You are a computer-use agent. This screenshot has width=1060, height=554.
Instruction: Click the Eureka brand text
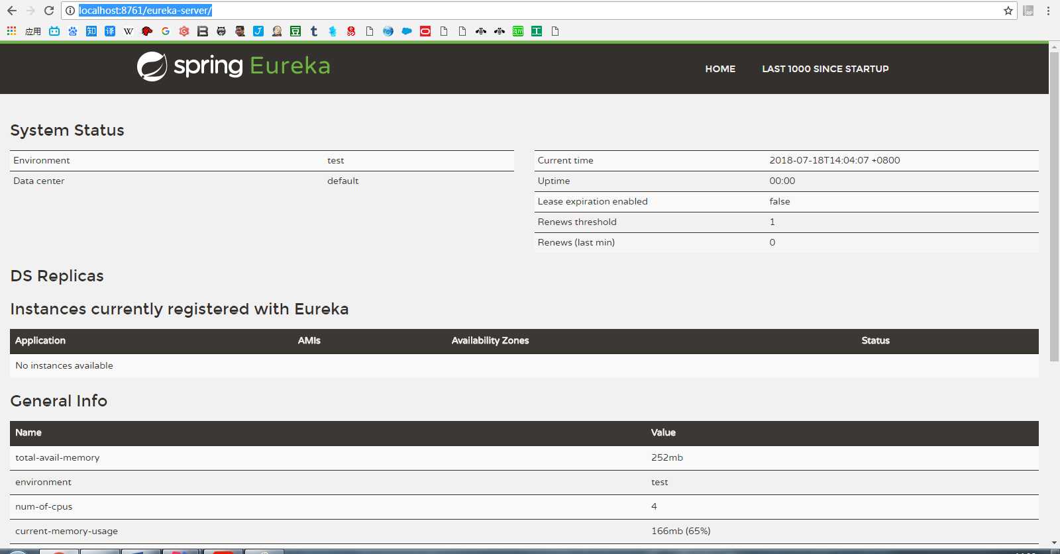[x=290, y=66]
